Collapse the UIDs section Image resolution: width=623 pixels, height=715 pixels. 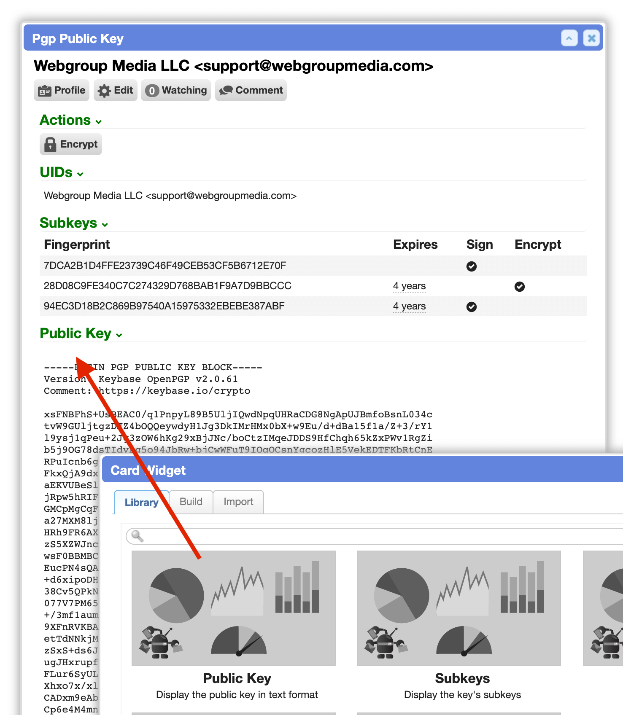pyautogui.click(x=62, y=172)
